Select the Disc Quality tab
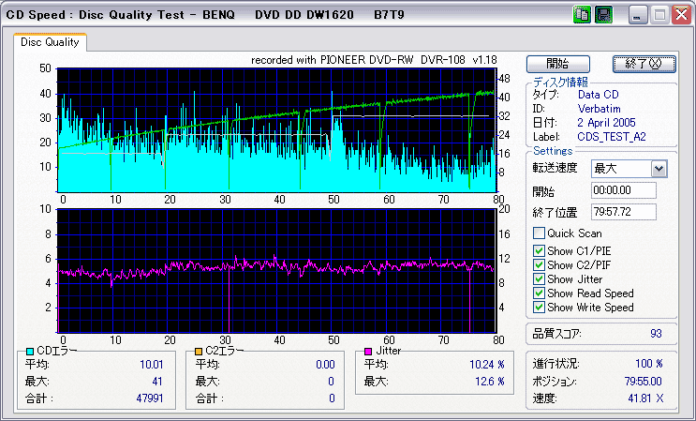The width and height of the screenshot is (696, 421). pyautogui.click(x=50, y=42)
